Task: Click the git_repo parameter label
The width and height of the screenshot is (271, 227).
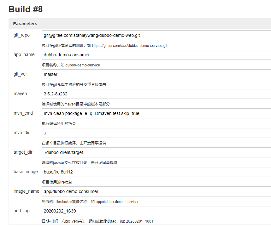Action: click(x=21, y=35)
